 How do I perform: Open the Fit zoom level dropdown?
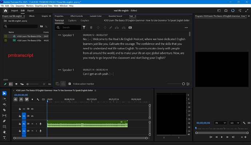[220, 123]
